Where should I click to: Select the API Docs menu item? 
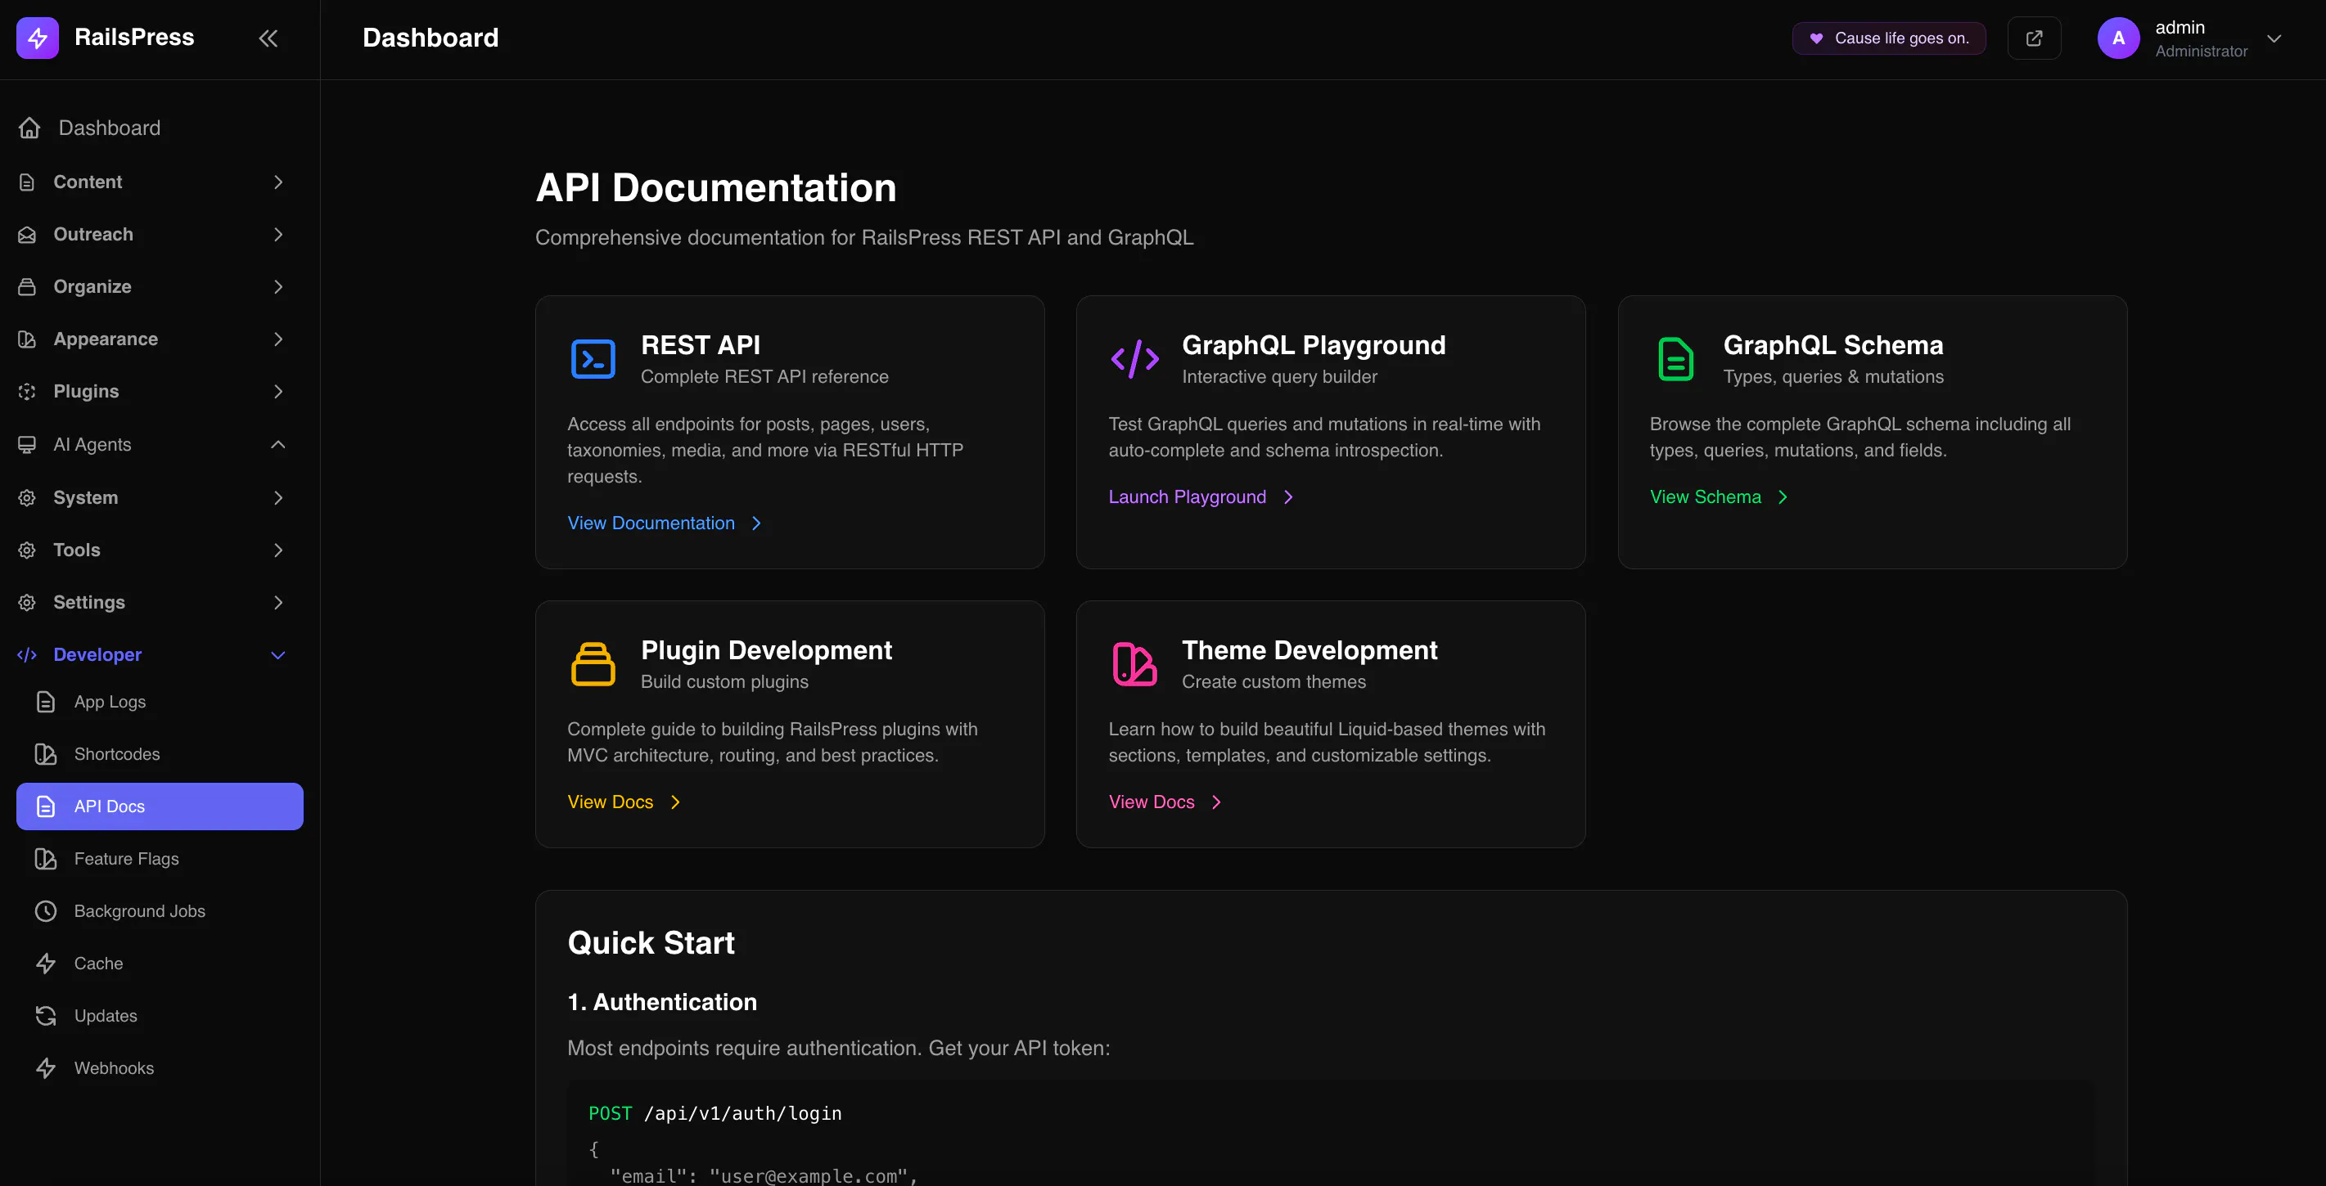click(x=160, y=807)
